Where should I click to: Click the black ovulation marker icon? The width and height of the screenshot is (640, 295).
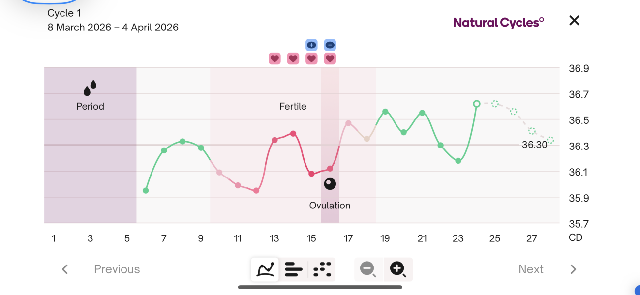coord(330,184)
